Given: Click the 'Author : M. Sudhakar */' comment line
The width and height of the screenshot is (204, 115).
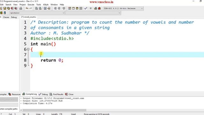Looking at the screenshot, I should (60, 33).
